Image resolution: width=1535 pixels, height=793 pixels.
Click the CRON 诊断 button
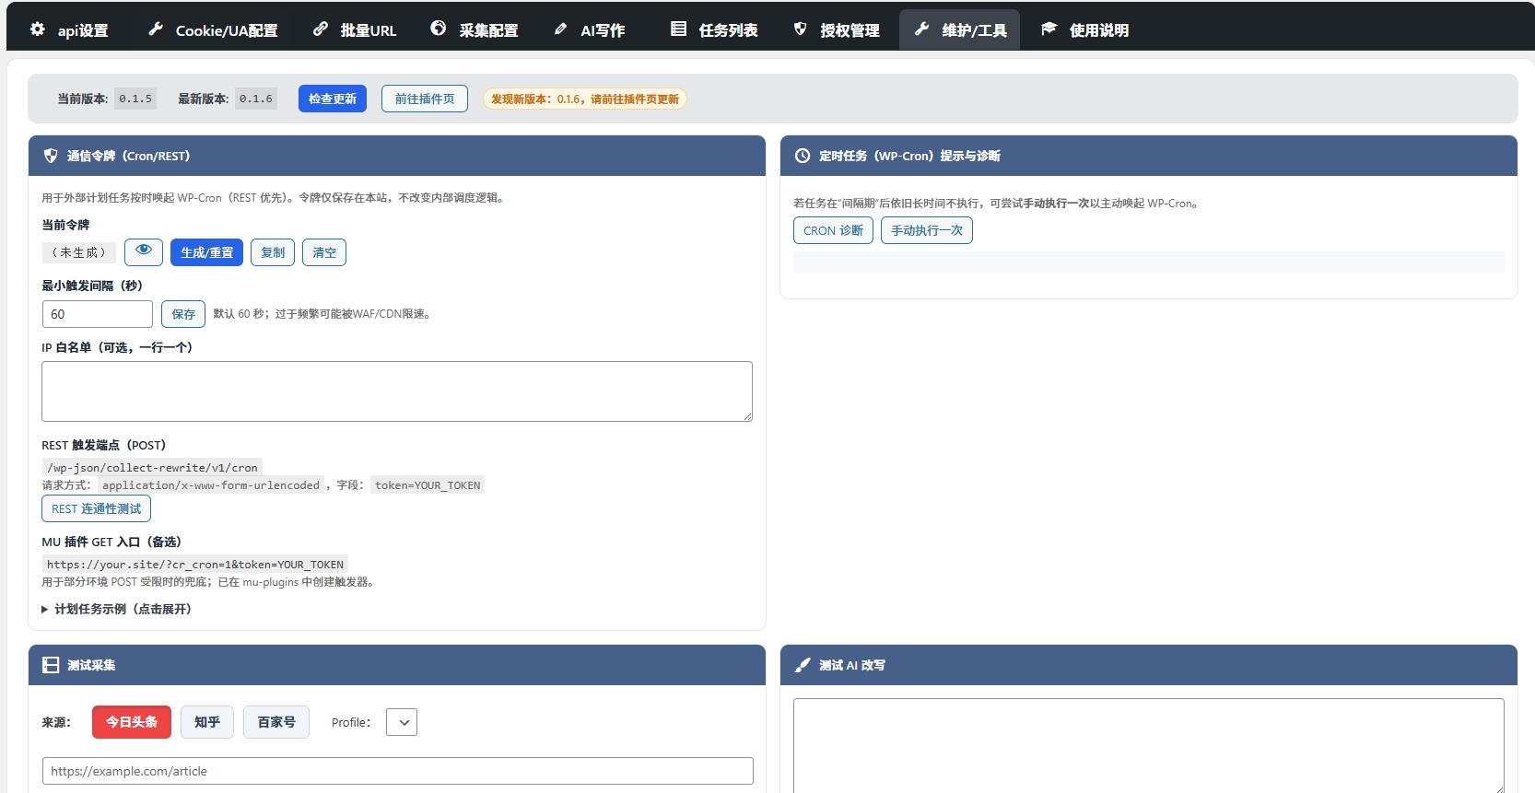(833, 230)
